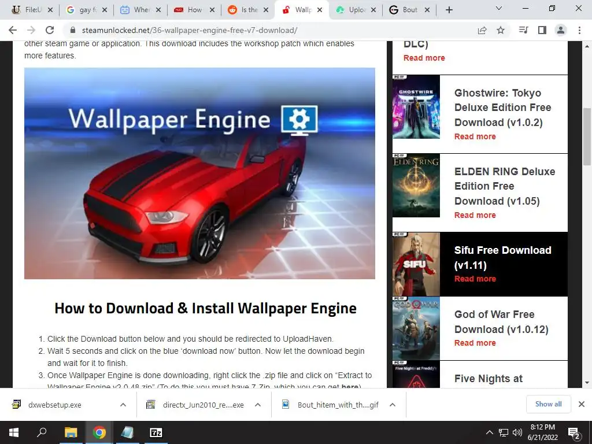Close the downloads bar

click(x=582, y=404)
